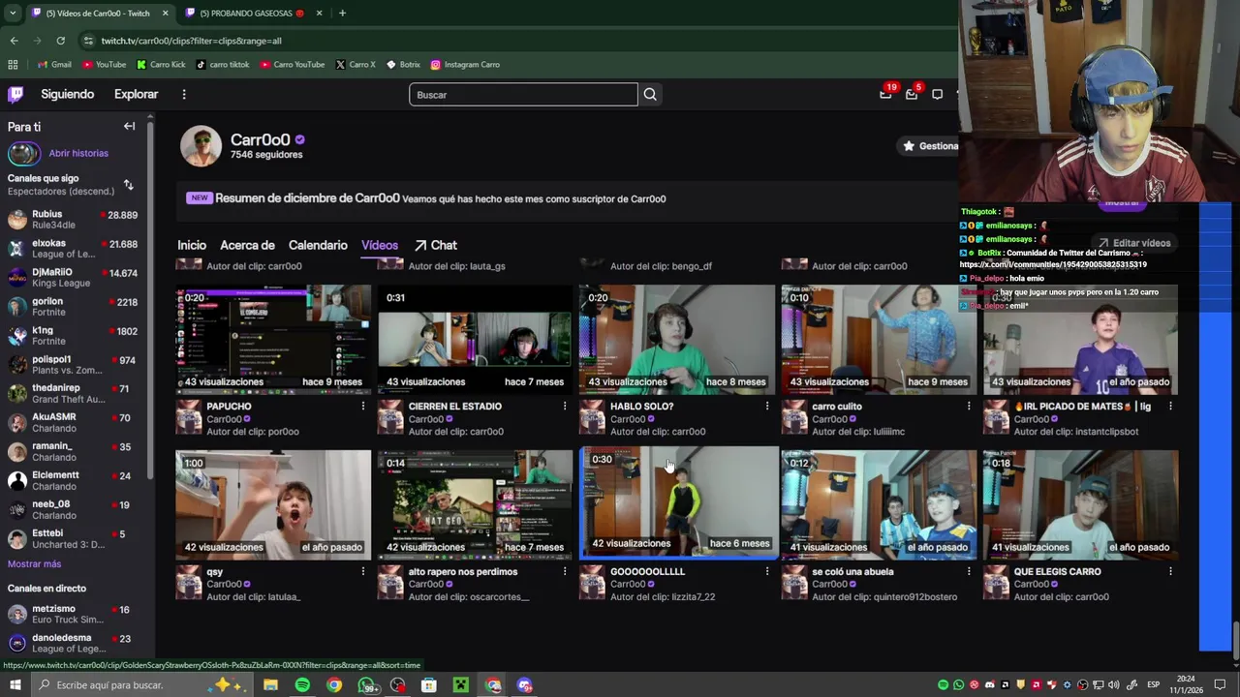
Task: Click the Twitch logo home icon
Action: coord(15,94)
